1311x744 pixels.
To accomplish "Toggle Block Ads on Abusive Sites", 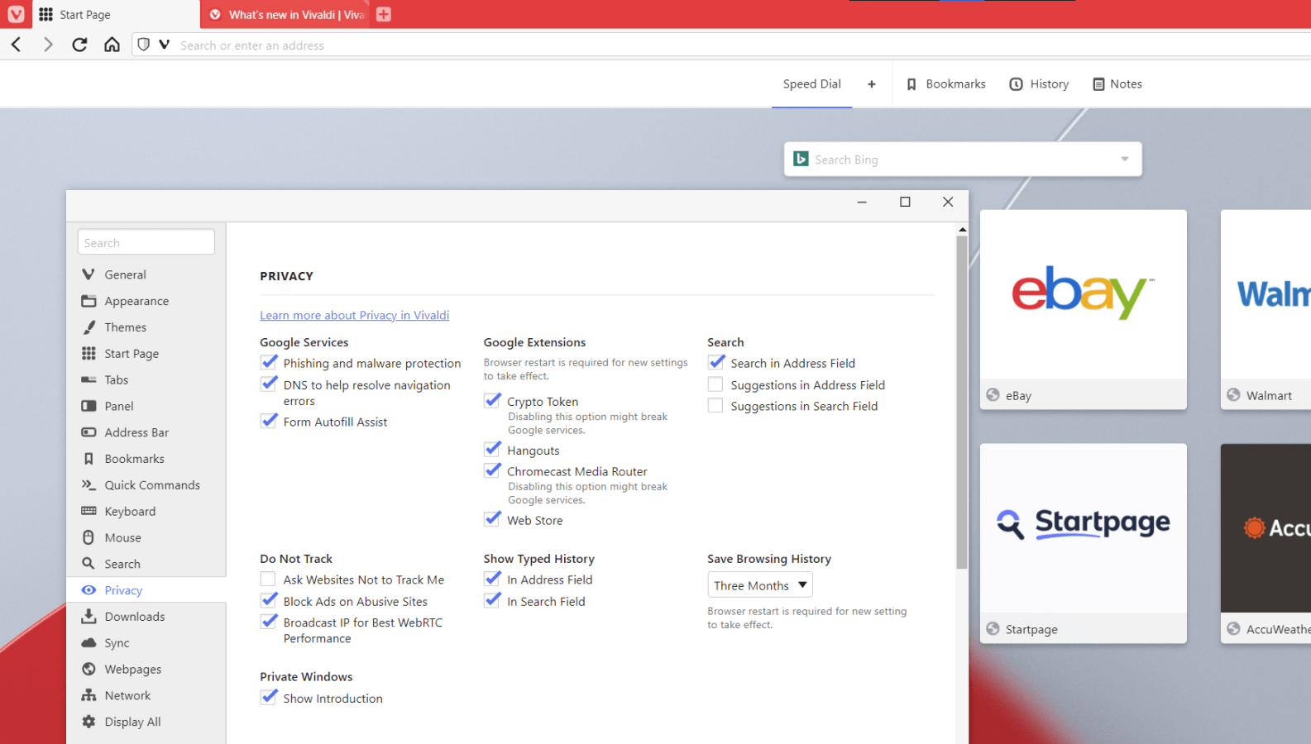I will (269, 601).
